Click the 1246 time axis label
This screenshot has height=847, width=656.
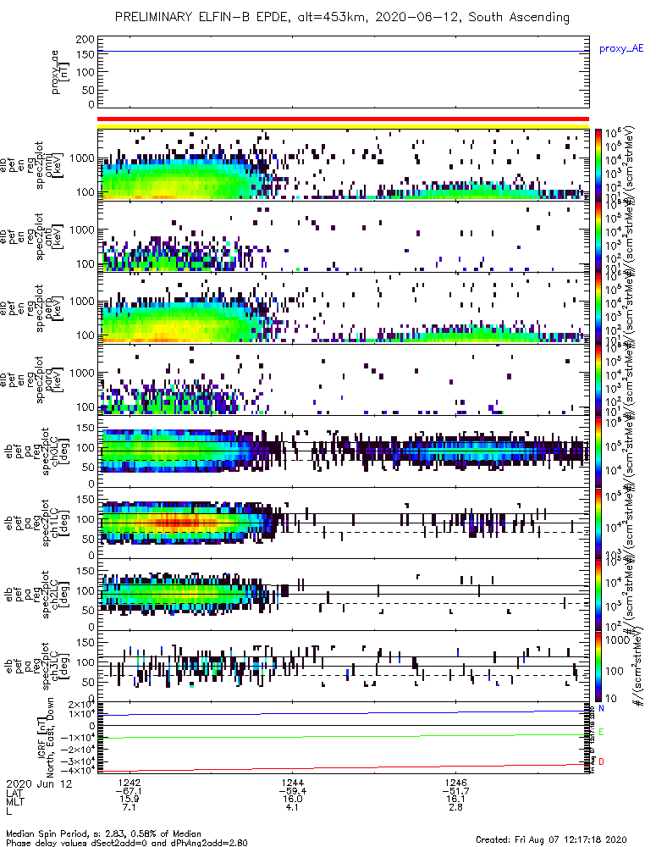pyautogui.click(x=455, y=782)
